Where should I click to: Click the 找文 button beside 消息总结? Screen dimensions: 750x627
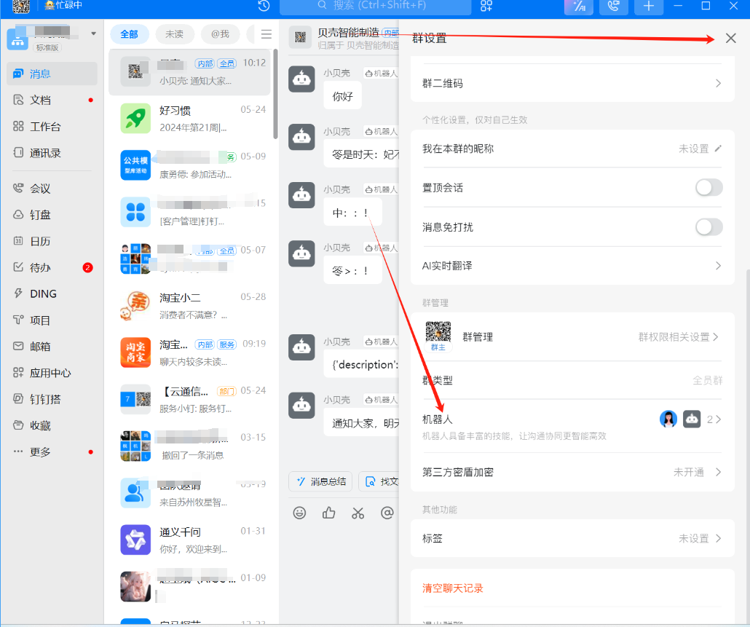pyautogui.click(x=379, y=481)
